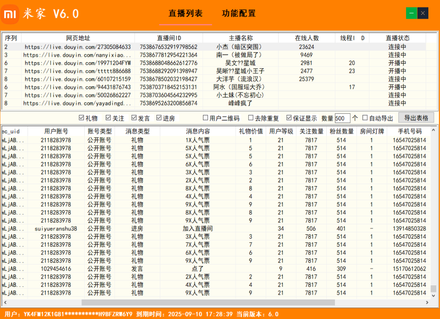The image size is (440, 319).
Task: Sort by the 序列 column header
Action: coord(11,38)
